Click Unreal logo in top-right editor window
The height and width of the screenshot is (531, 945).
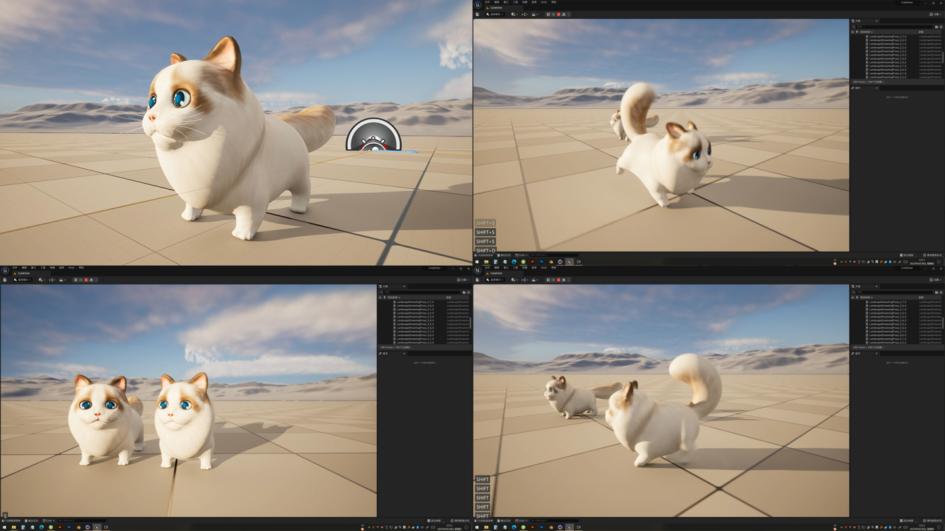tap(478, 5)
